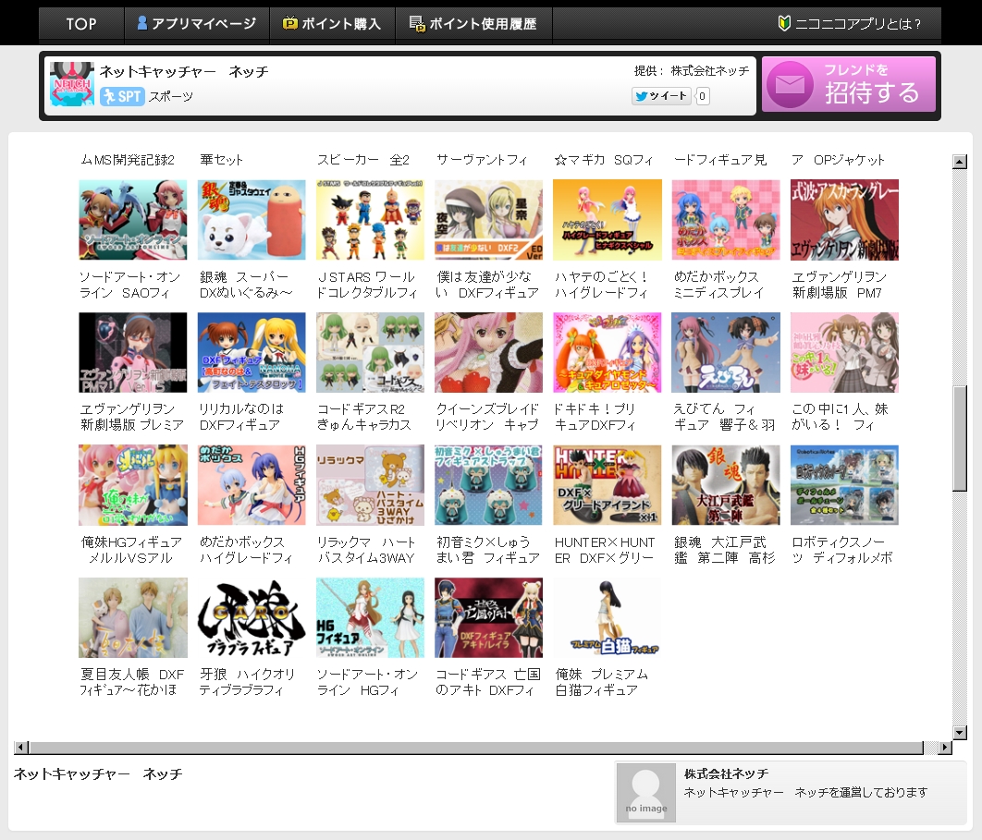Viewport: 982px width, 840px height.
Task: Click ☆マギカ SQフィ item label
Action: (604, 160)
